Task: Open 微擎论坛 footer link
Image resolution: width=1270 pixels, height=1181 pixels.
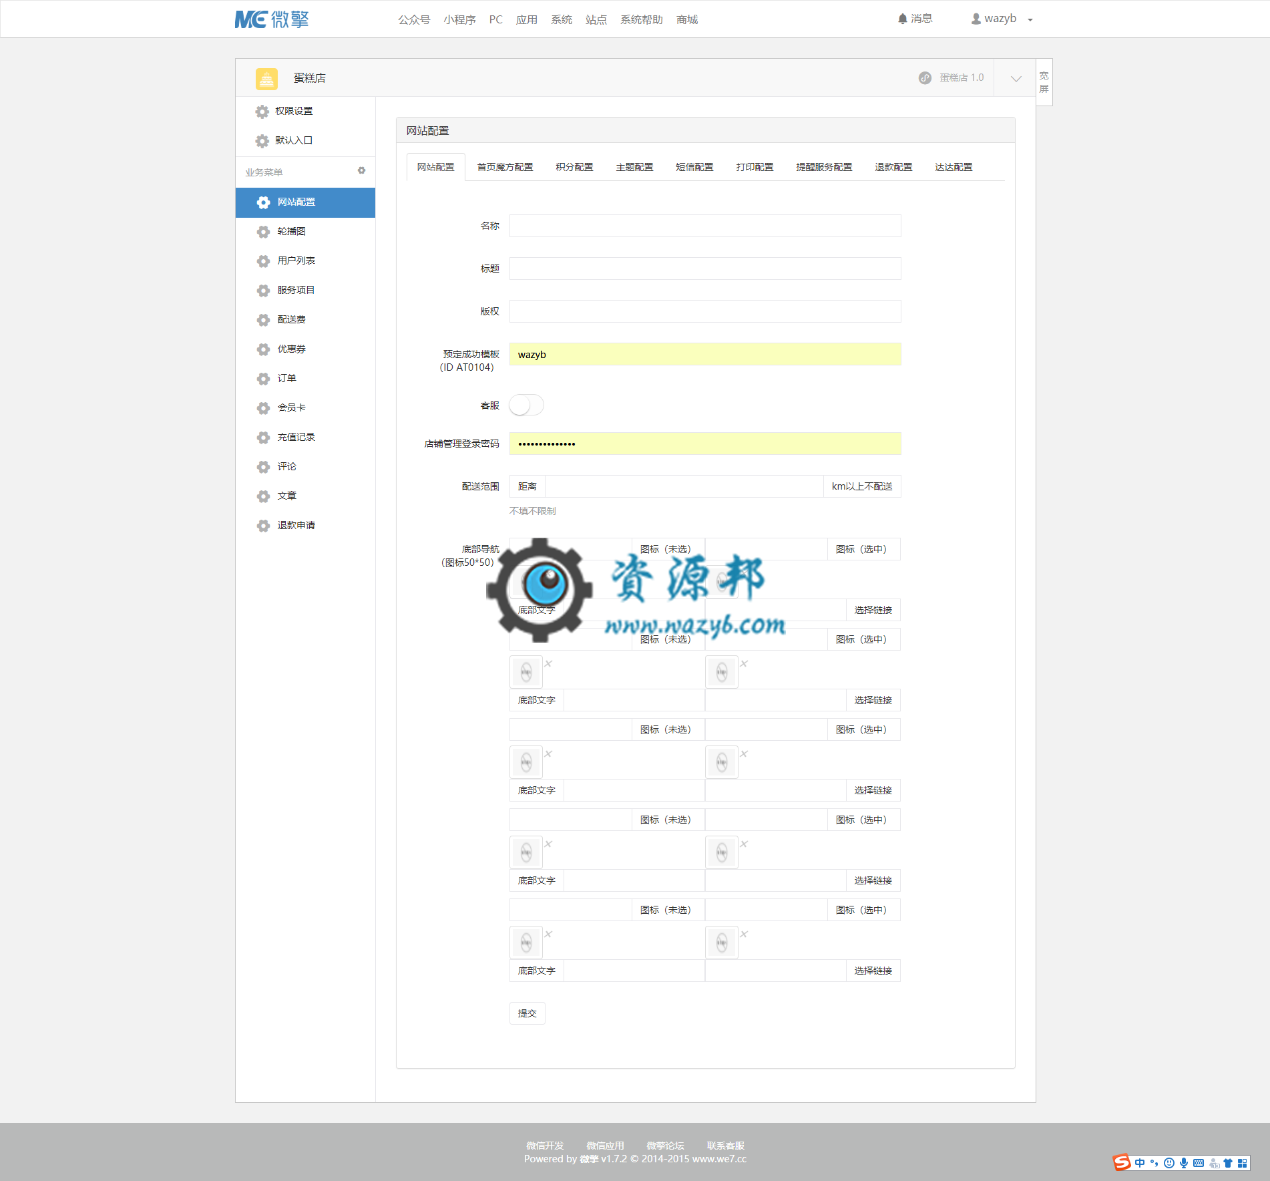Action: click(x=665, y=1146)
